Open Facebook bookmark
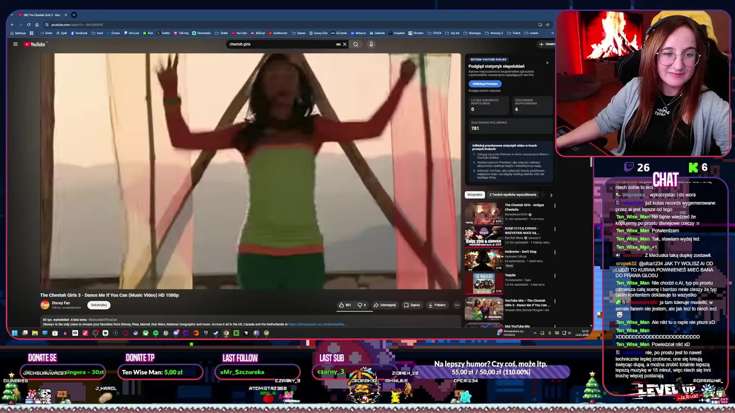735x413 pixels. 79,33
